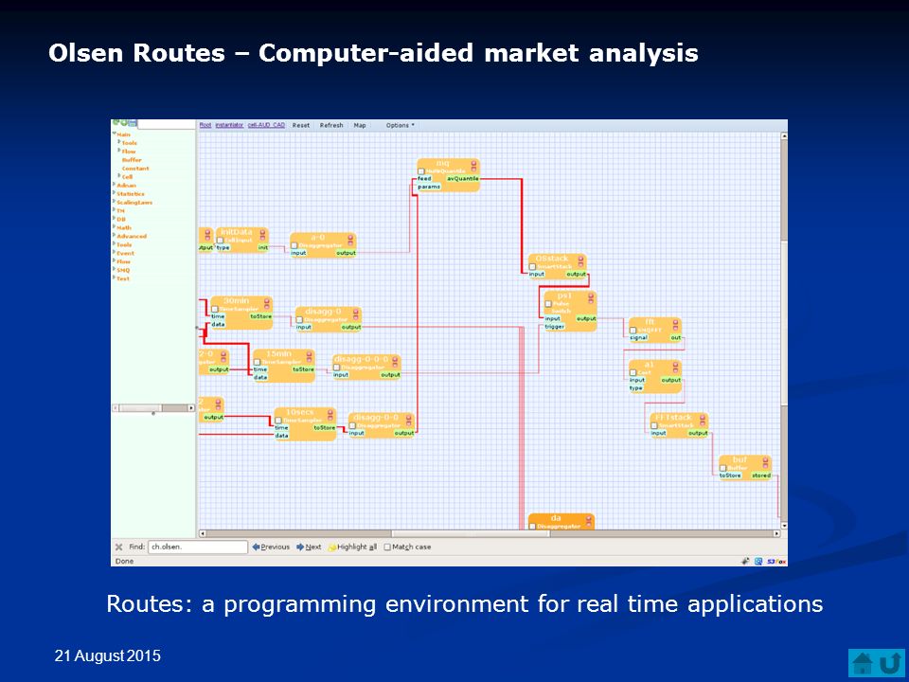Click the top red button on OSstack block
The image size is (909, 682).
[x=580, y=260]
